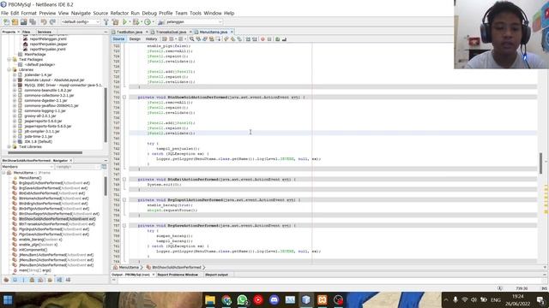549x308 pixels.
Task: Click the Shift Line Left editor icon
Action: click(248, 39)
